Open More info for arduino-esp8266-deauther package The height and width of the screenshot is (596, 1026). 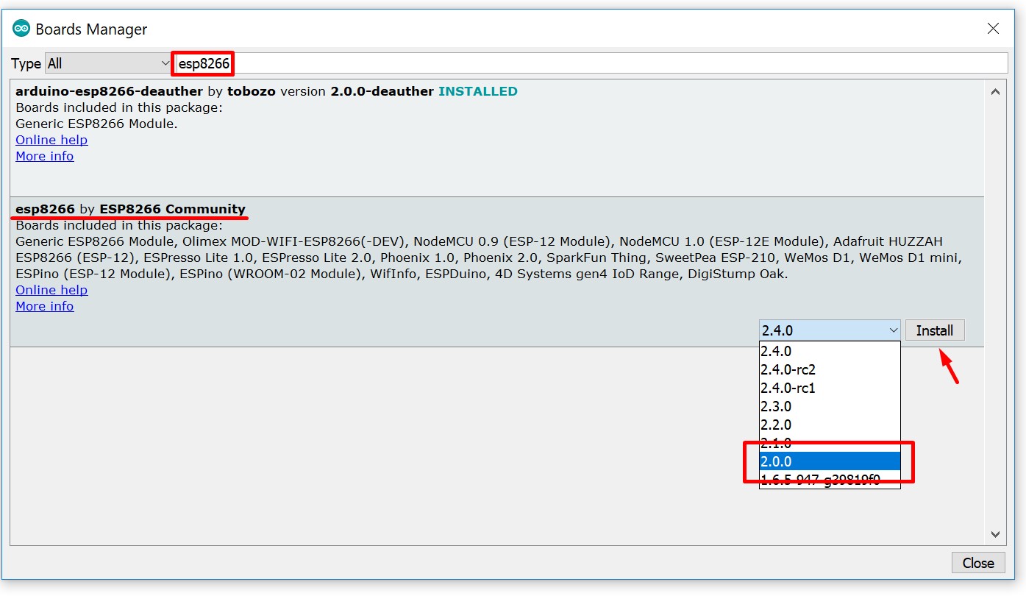pos(45,156)
